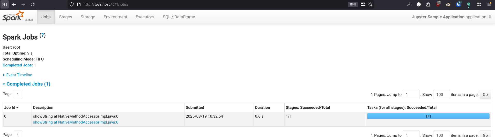495x137 pixels.
Task: Sort the table by the Job Id column
Action: 11,108
